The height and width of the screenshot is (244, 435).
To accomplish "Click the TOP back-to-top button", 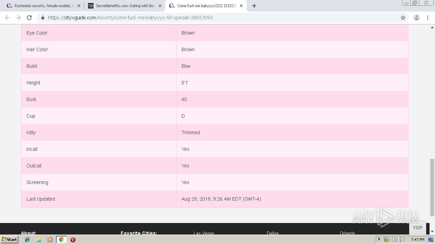I will 417,228.
